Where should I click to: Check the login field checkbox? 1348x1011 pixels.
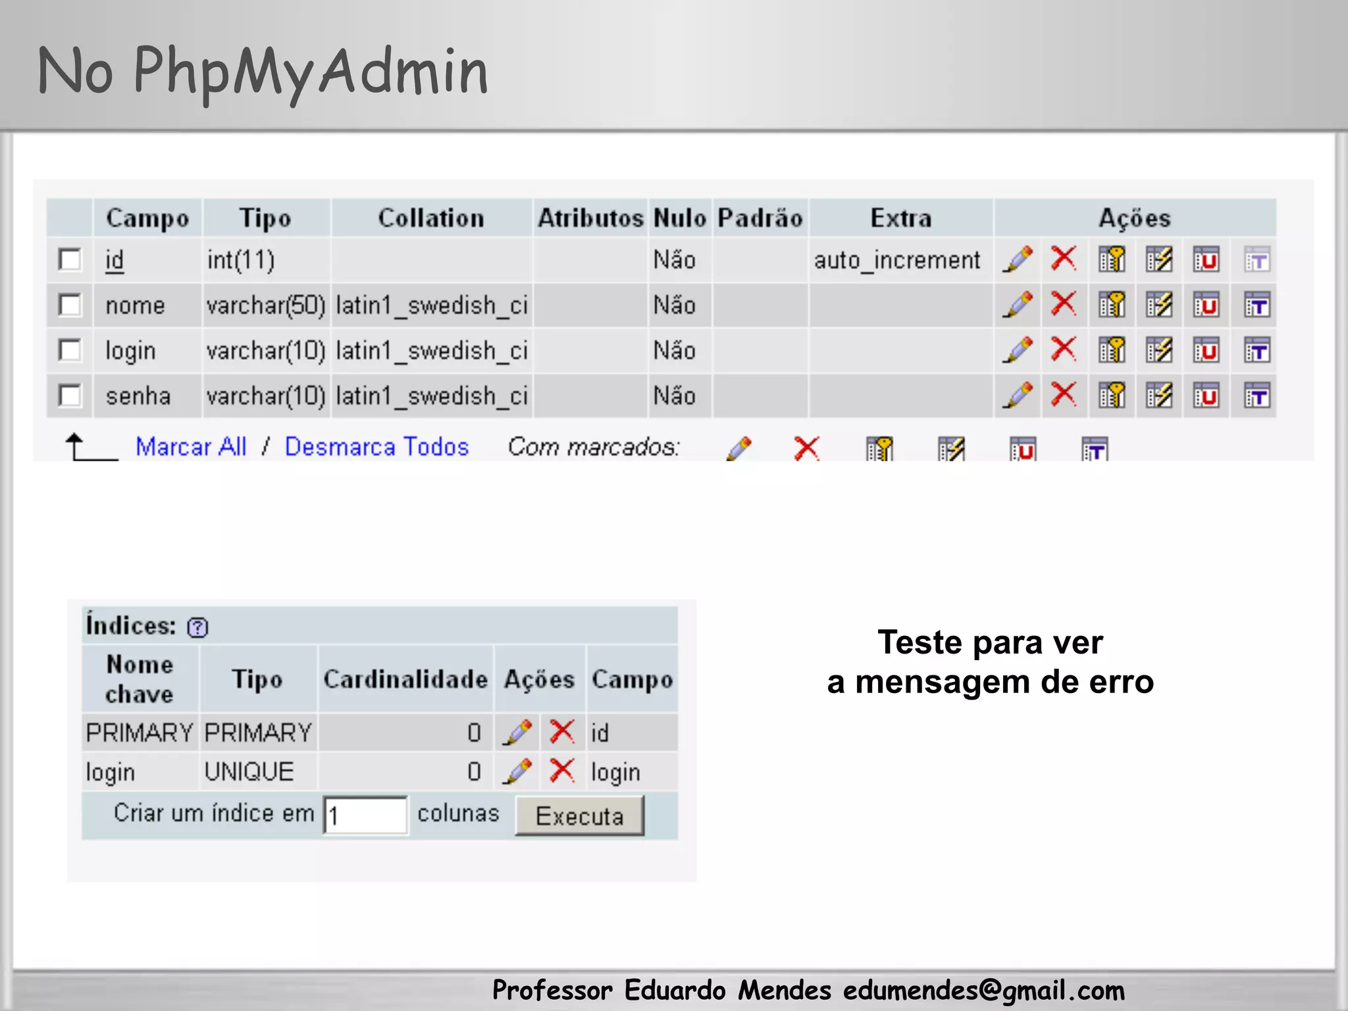70,350
